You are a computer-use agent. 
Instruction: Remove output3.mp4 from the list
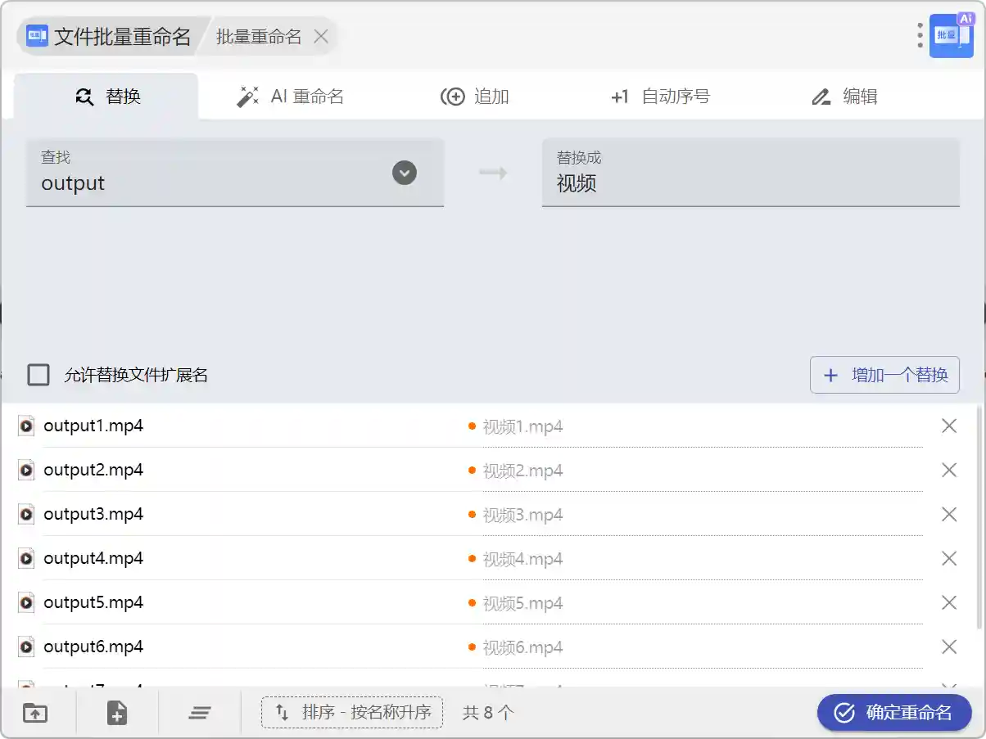[949, 514]
